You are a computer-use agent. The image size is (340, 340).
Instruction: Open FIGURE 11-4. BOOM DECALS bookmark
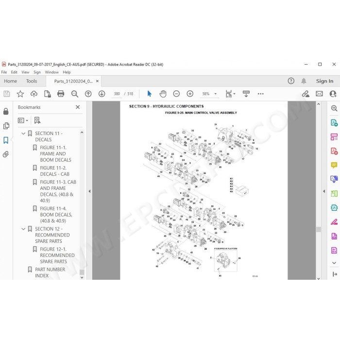coord(56,215)
